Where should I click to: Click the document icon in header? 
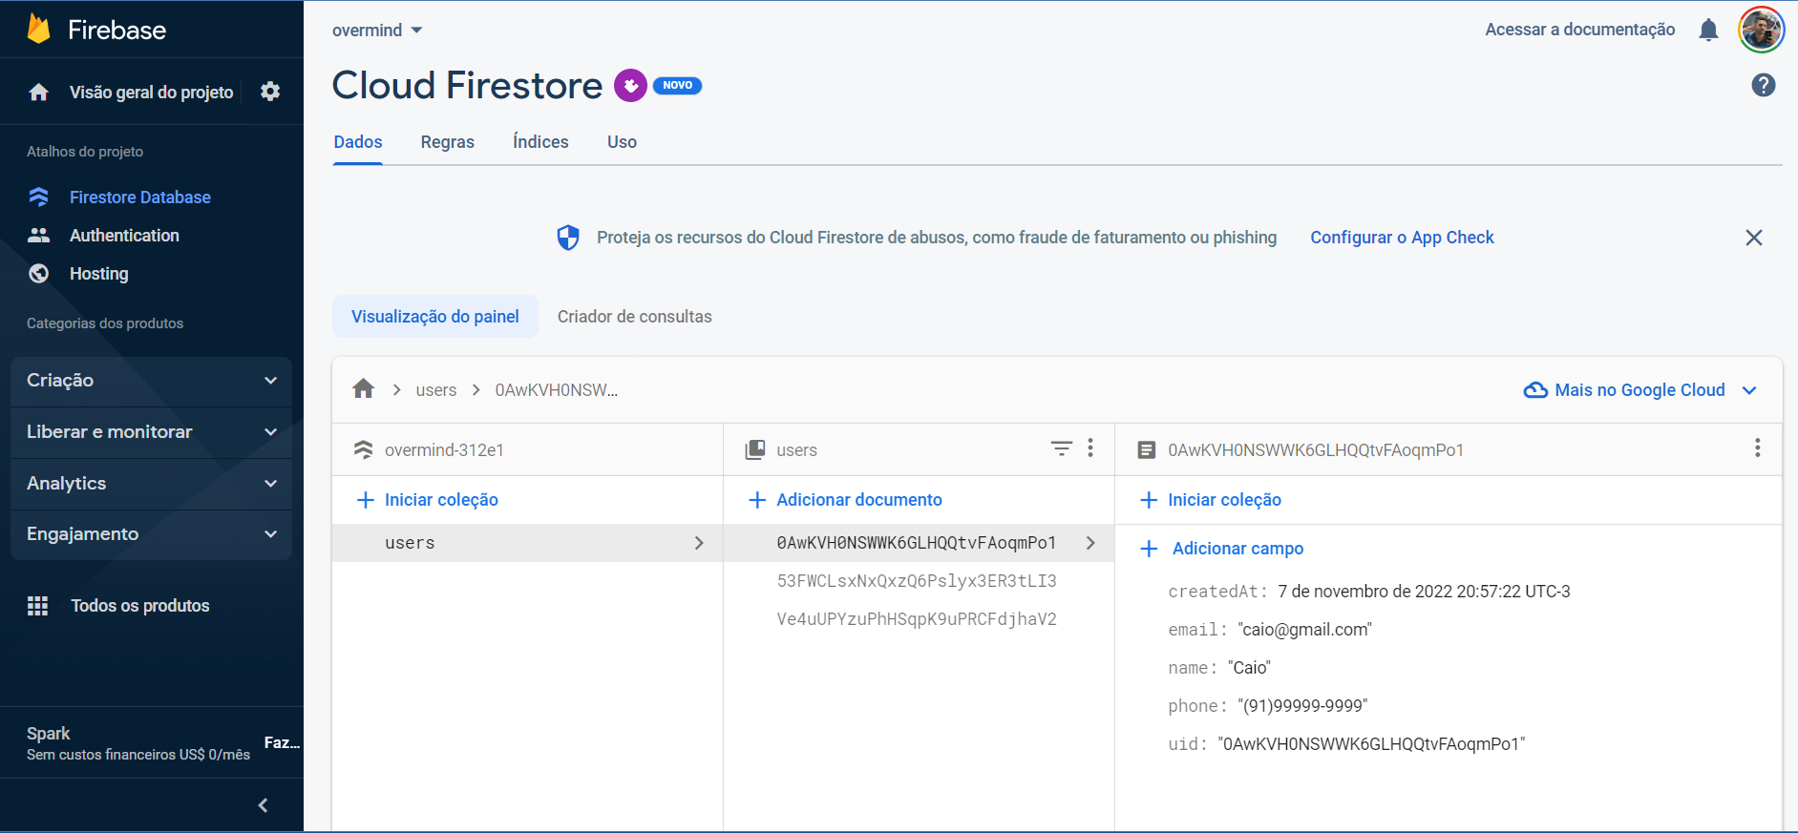pos(1146,449)
